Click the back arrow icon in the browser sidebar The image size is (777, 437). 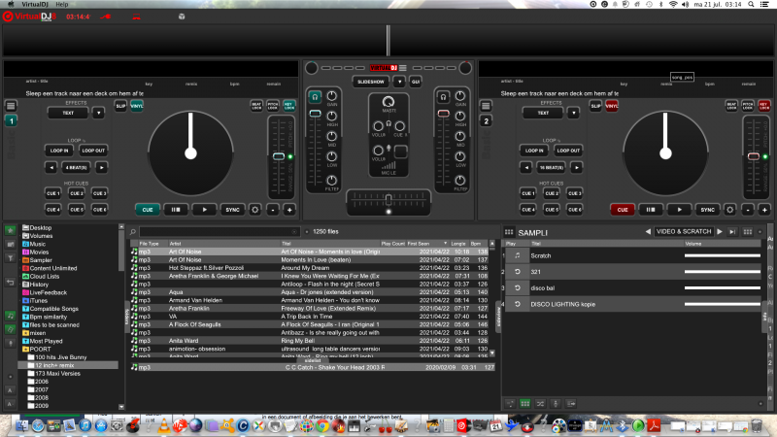tap(11, 283)
